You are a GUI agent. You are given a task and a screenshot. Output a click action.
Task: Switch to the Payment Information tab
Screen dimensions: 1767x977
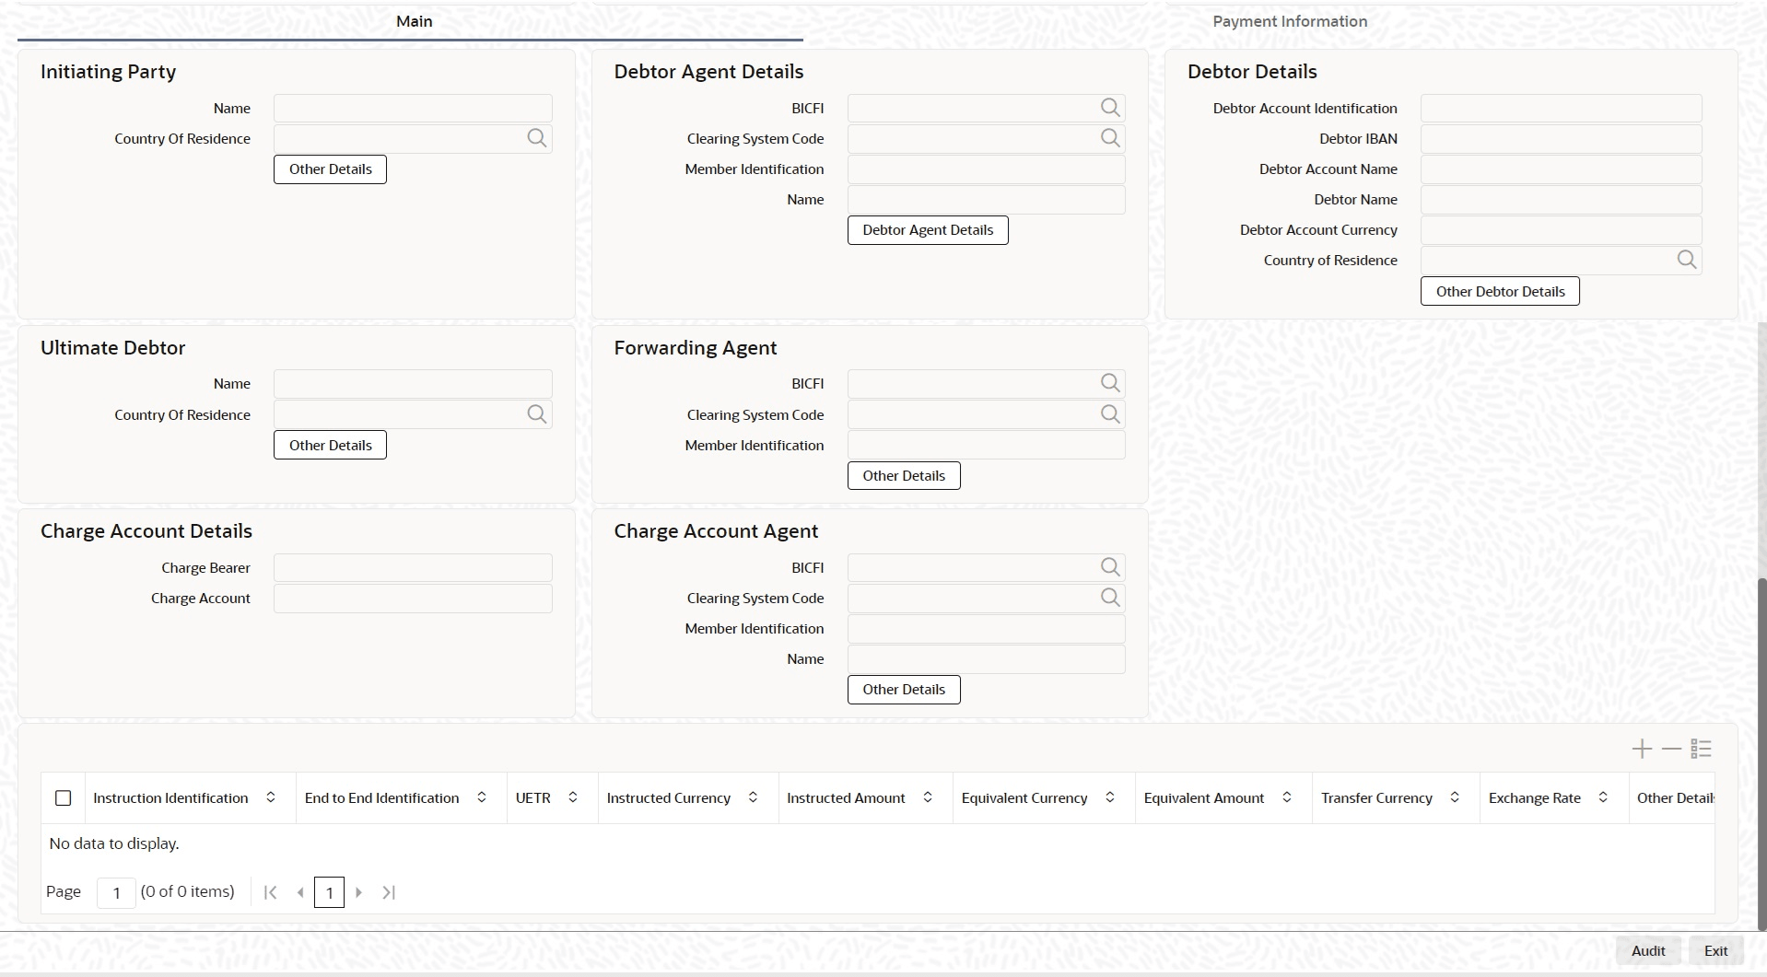point(1290,21)
